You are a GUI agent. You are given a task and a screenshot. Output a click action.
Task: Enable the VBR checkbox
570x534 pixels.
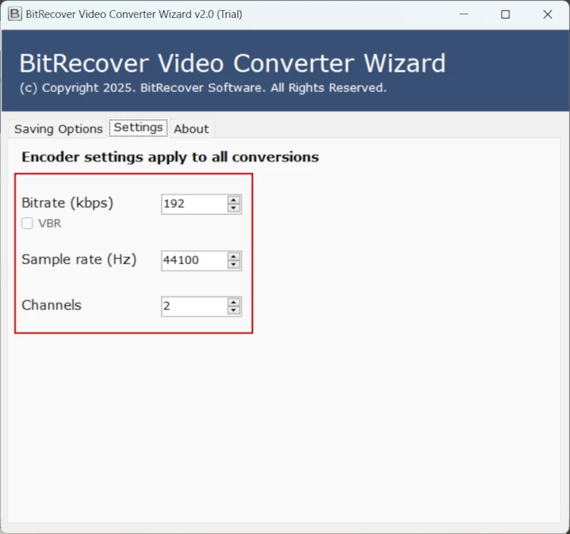(x=27, y=223)
